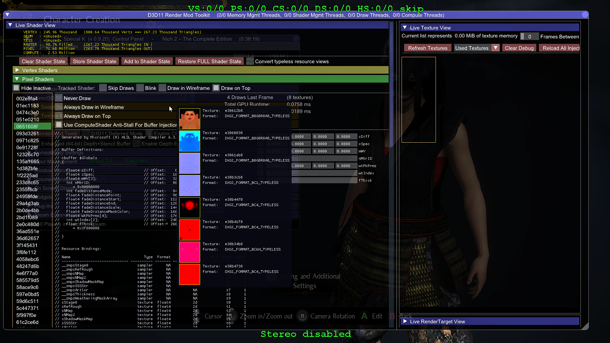Toggle the Hide Inactive checkbox
Image resolution: width=610 pixels, height=343 pixels.
(16, 88)
